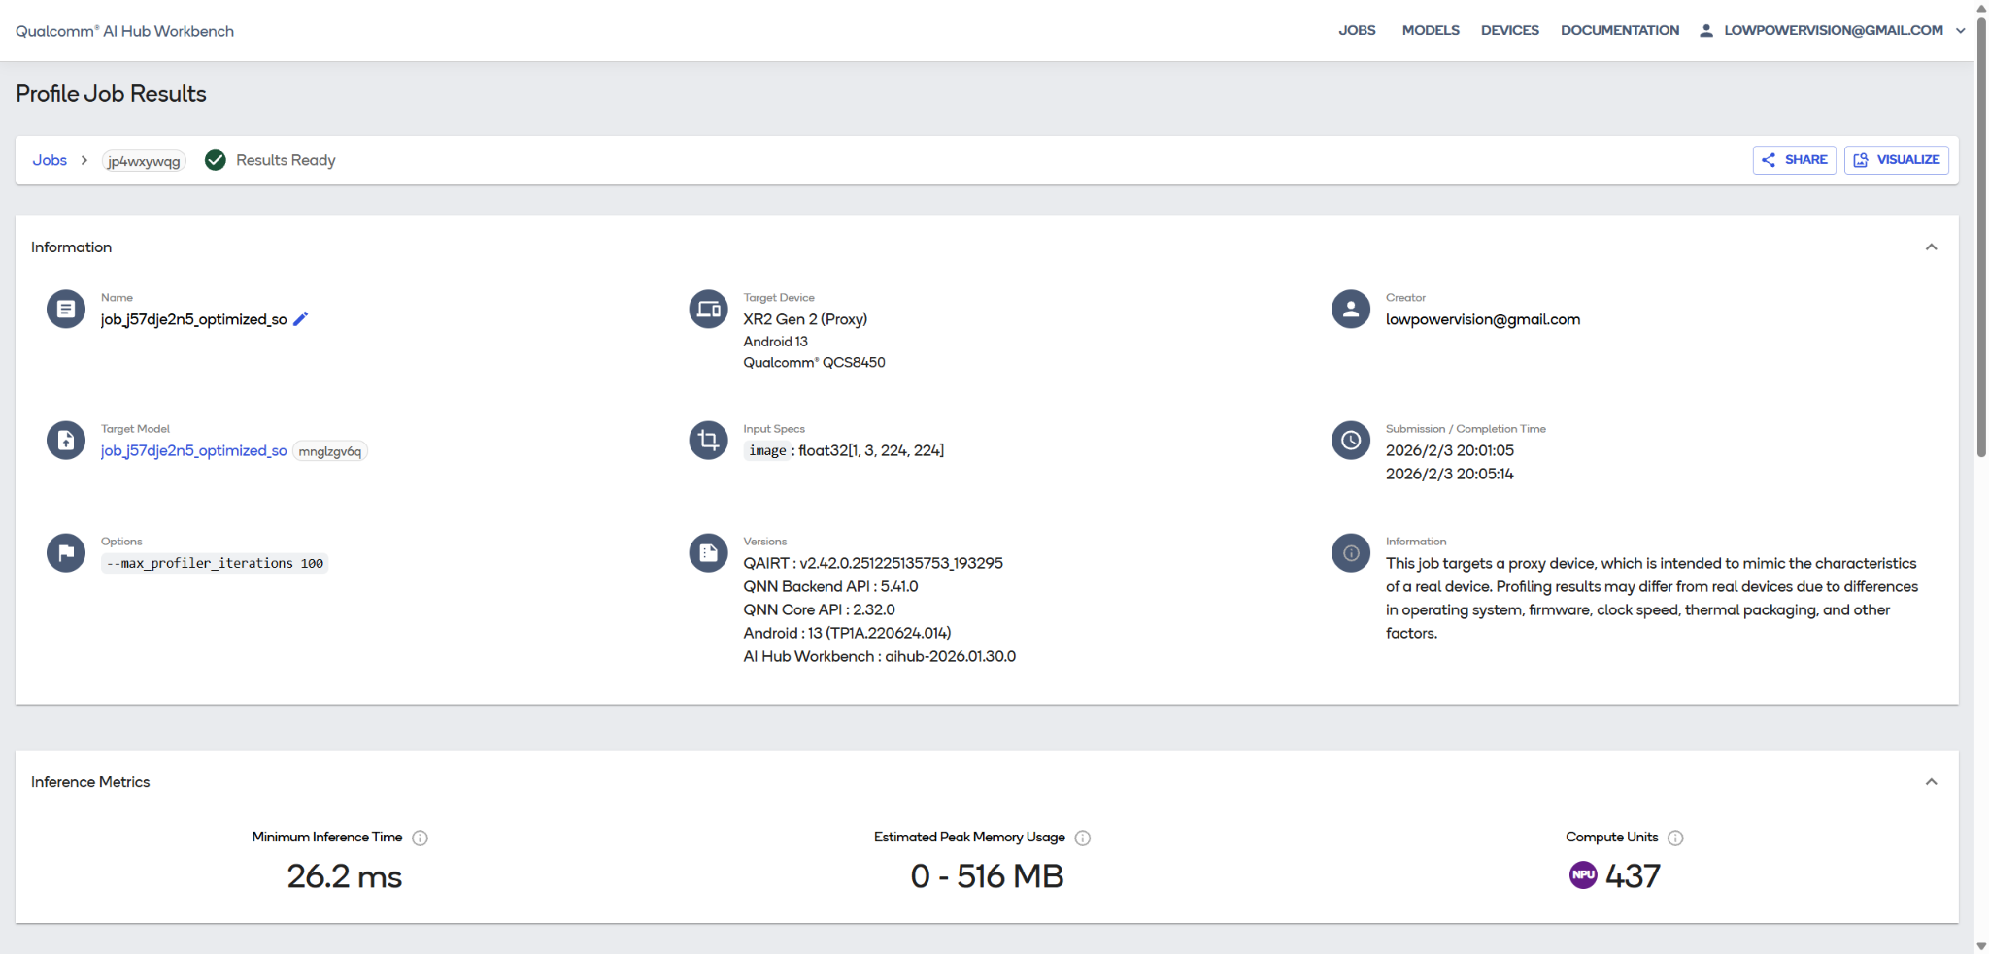Click info icon beside Estimated Peak Memory Usage
This screenshot has width=1989, height=954.
(x=1083, y=838)
